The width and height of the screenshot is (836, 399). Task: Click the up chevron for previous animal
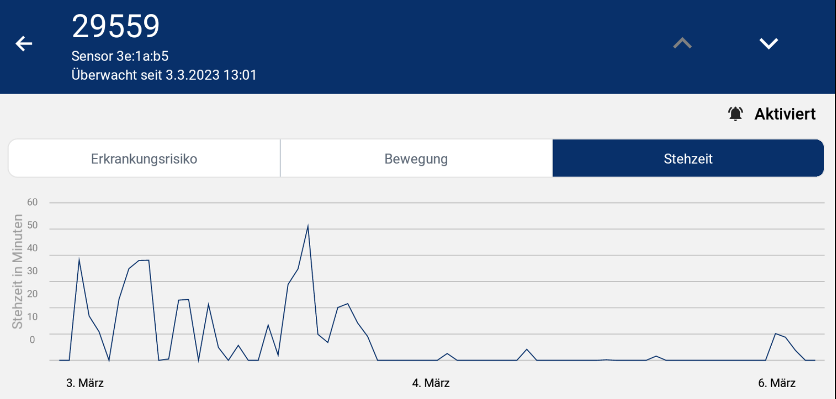(682, 44)
